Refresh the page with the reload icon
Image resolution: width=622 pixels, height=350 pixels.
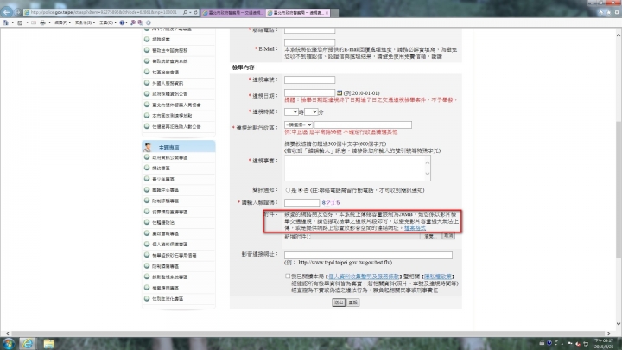pyautogui.click(x=195, y=13)
